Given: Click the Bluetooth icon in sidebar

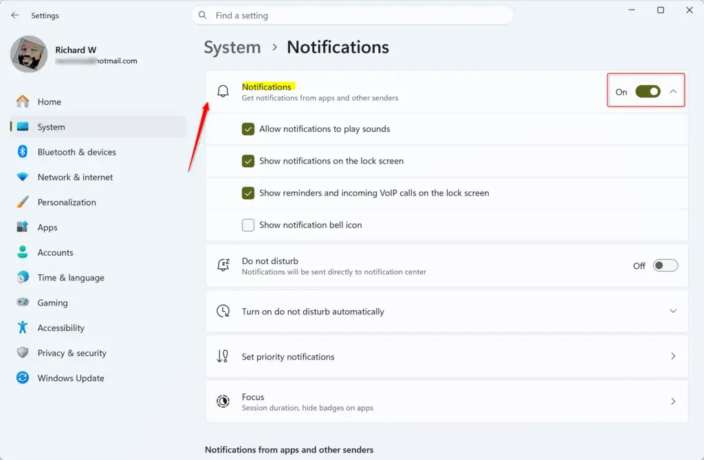Looking at the screenshot, I should coord(23,152).
